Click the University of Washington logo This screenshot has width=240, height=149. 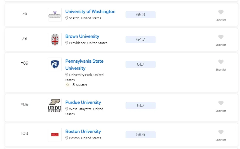tap(55, 15)
